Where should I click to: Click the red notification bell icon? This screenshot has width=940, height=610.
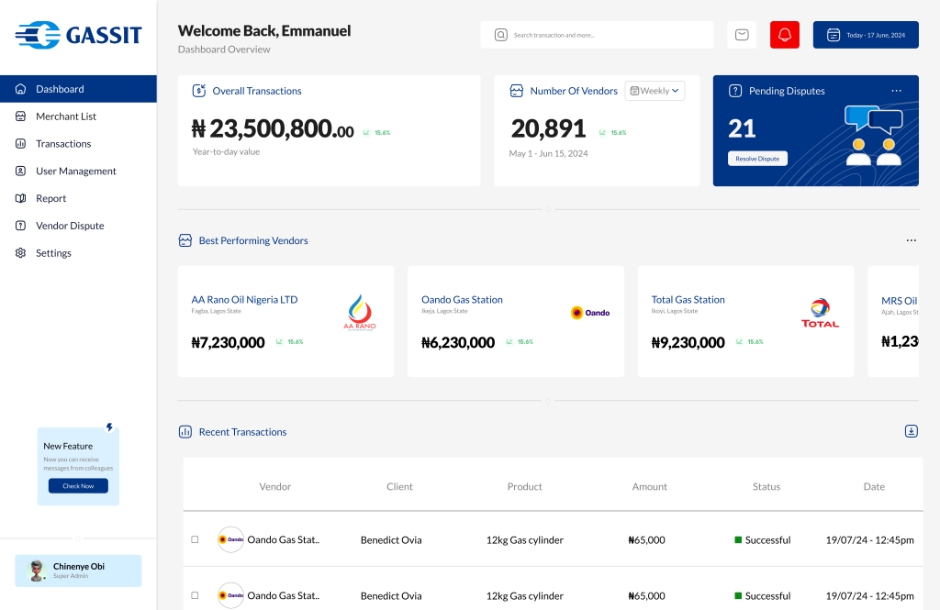784,35
